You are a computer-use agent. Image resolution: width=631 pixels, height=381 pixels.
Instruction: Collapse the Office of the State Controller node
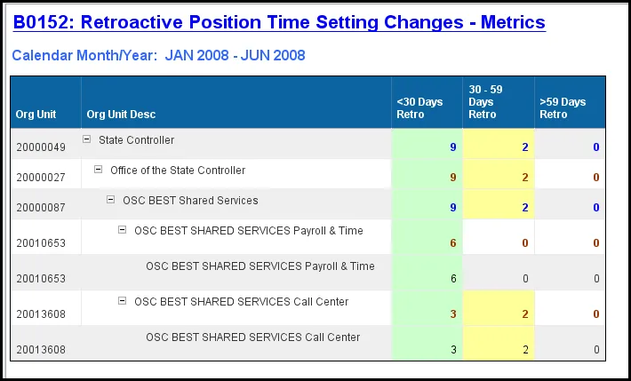(x=99, y=170)
